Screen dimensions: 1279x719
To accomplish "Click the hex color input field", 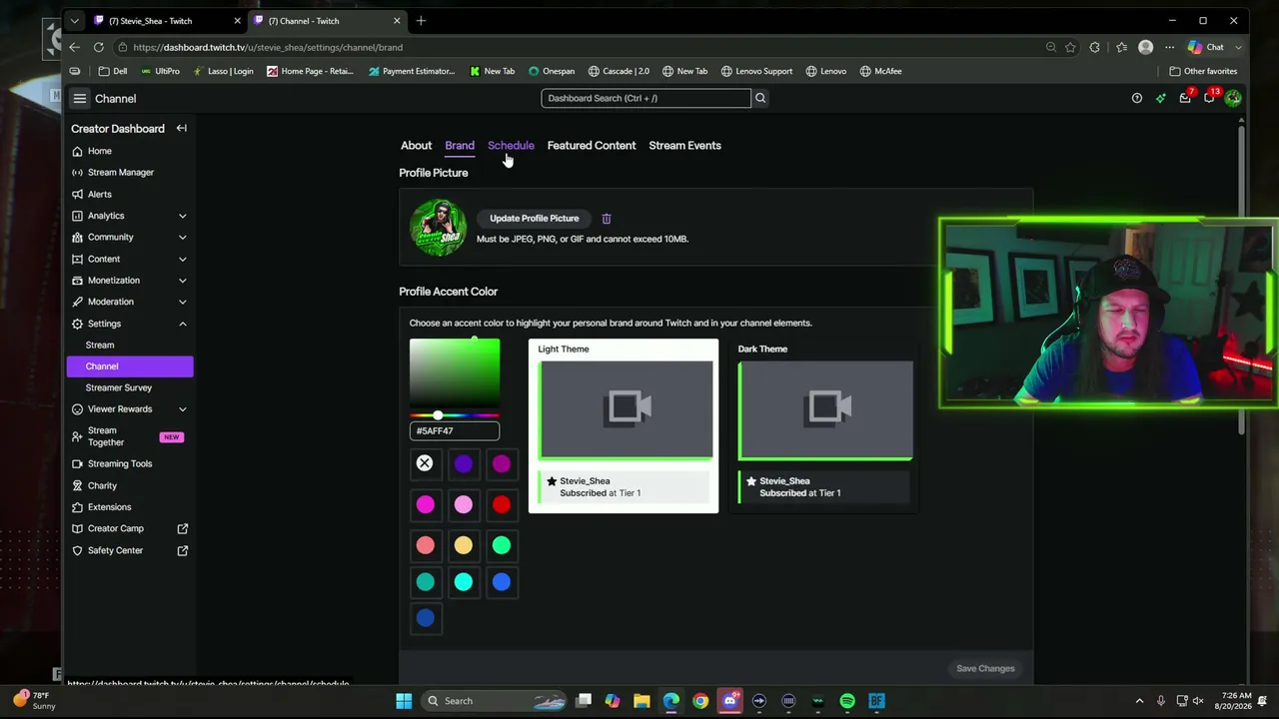I will tap(455, 431).
